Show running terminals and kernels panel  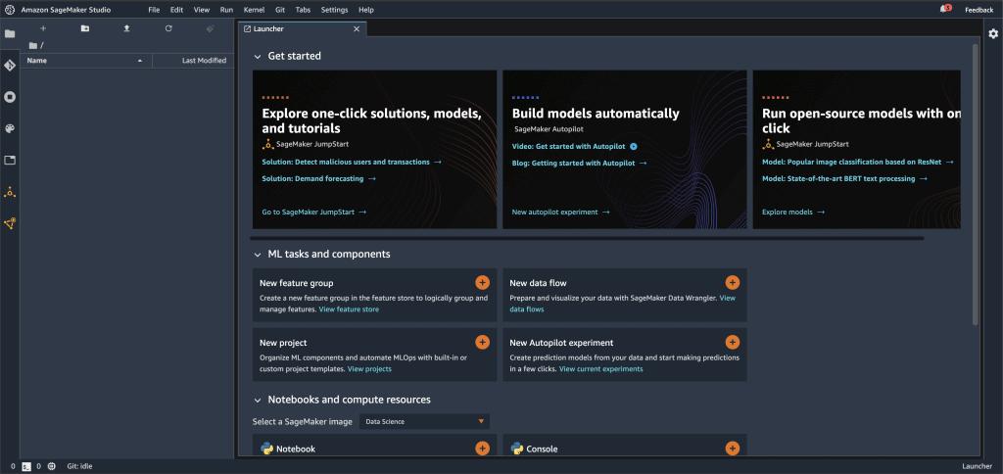pyautogui.click(x=10, y=97)
